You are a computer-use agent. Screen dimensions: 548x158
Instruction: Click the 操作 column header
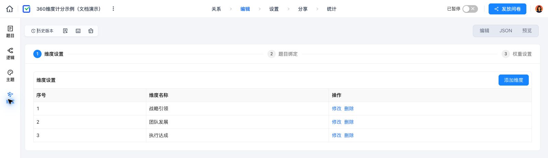(x=430, y=95)
